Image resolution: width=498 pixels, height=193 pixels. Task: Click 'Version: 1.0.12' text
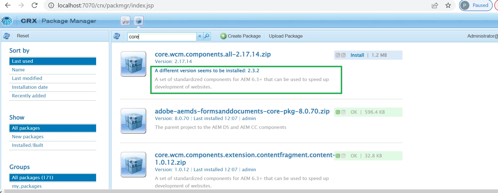[x=172, y=169]
